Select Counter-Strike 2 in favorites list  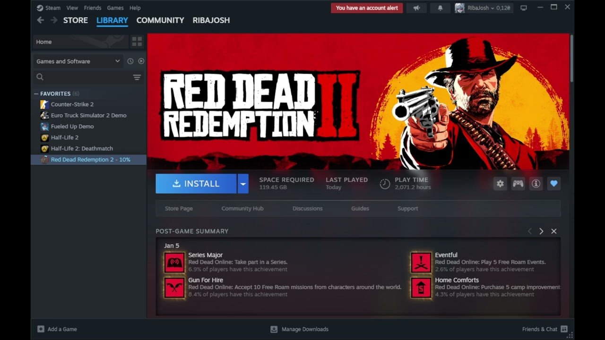pos(72,104)
